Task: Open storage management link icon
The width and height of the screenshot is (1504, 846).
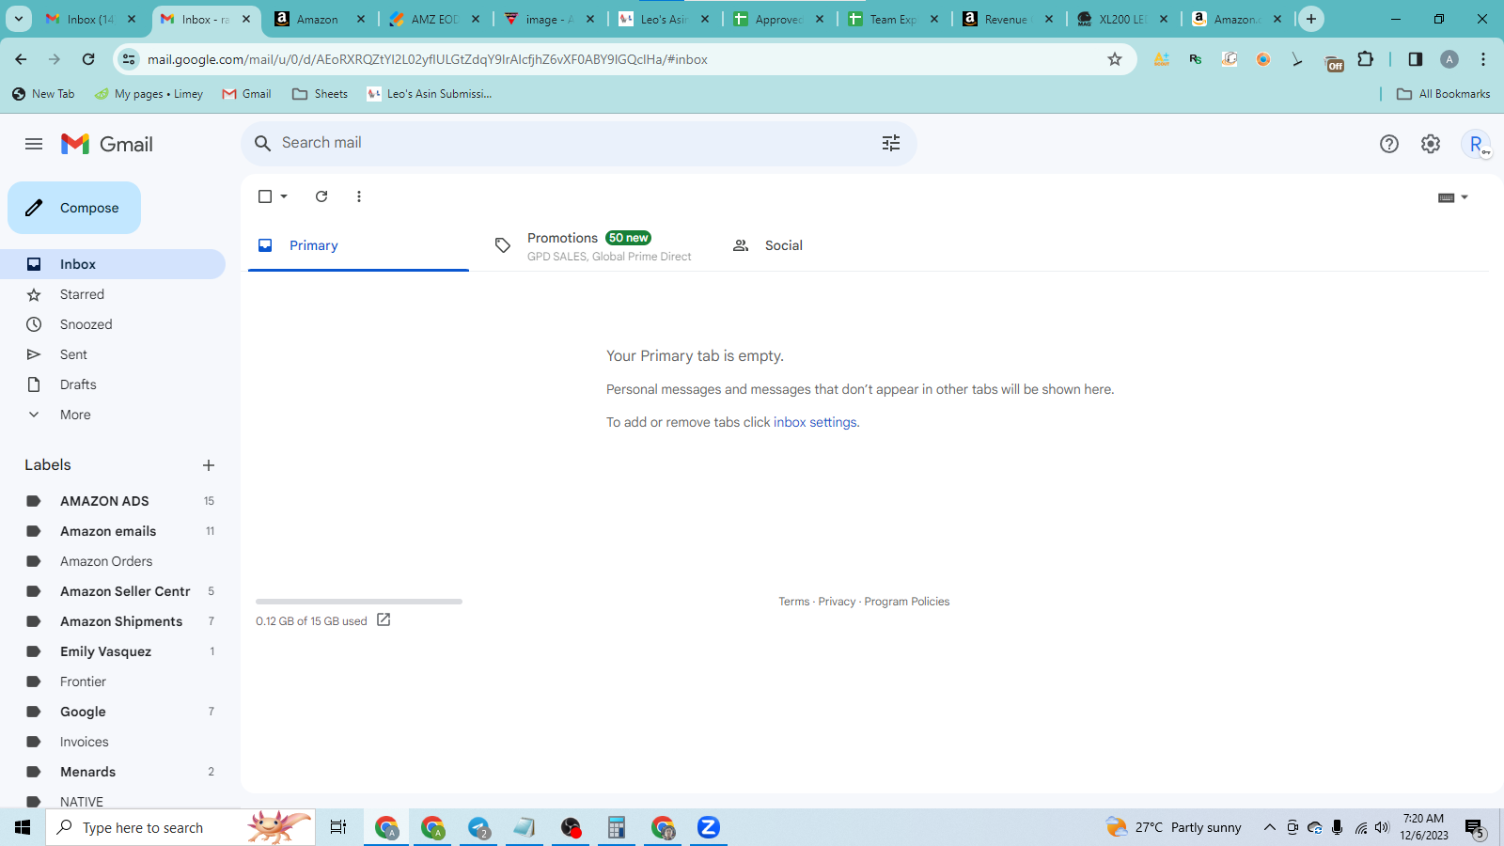Action: (384, 619)
